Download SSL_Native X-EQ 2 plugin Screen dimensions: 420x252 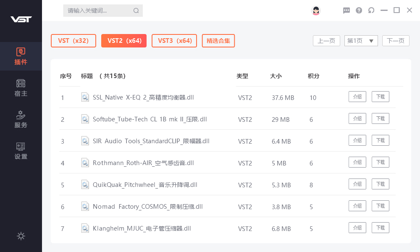click(x=381, y=97)
